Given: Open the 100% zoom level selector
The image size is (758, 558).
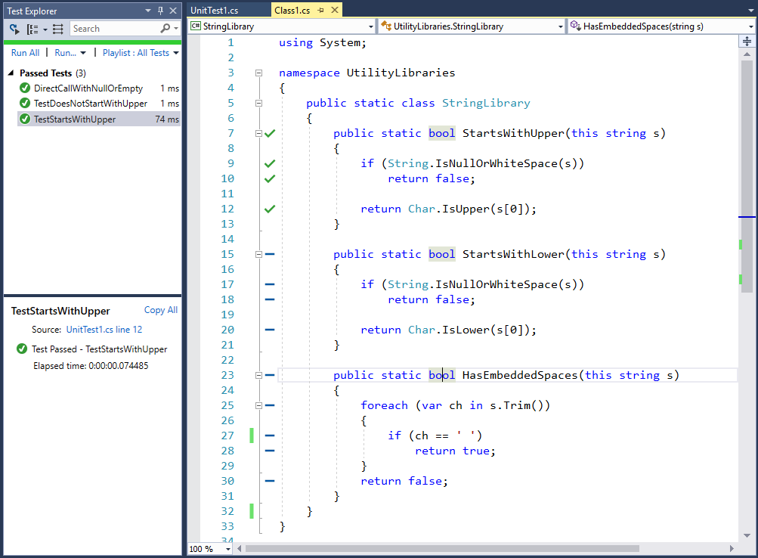Looking at the screenshot, I should pos(209,549).
